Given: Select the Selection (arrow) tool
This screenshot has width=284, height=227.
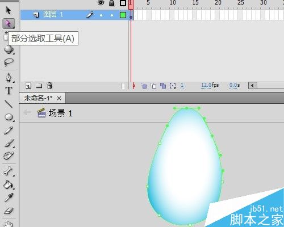Looking at the screenshot, I should coord(8,10).
